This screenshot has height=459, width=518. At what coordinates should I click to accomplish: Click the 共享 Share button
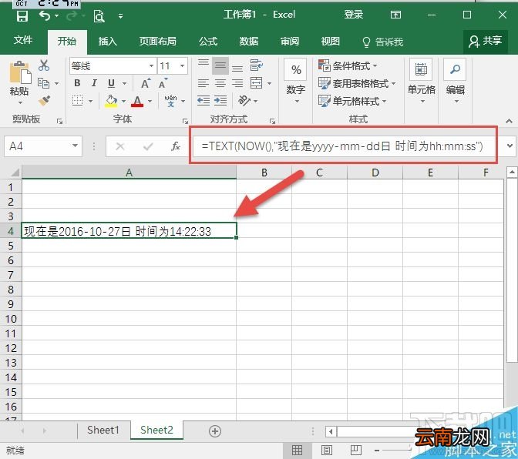(486, 42)
